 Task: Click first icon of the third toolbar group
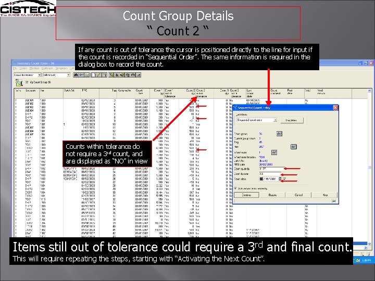(111, 75)
